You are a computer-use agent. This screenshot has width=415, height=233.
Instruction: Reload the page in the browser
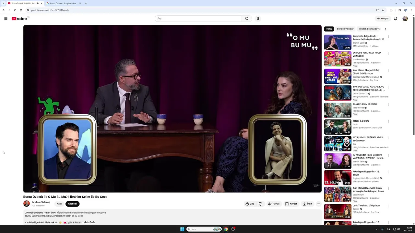pos(15,10)
